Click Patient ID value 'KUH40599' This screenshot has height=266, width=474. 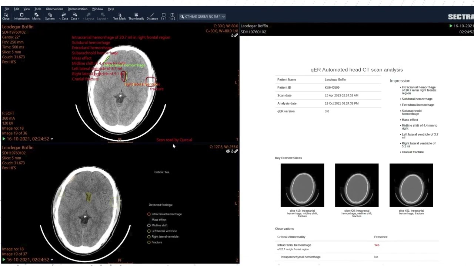point(332,88)
